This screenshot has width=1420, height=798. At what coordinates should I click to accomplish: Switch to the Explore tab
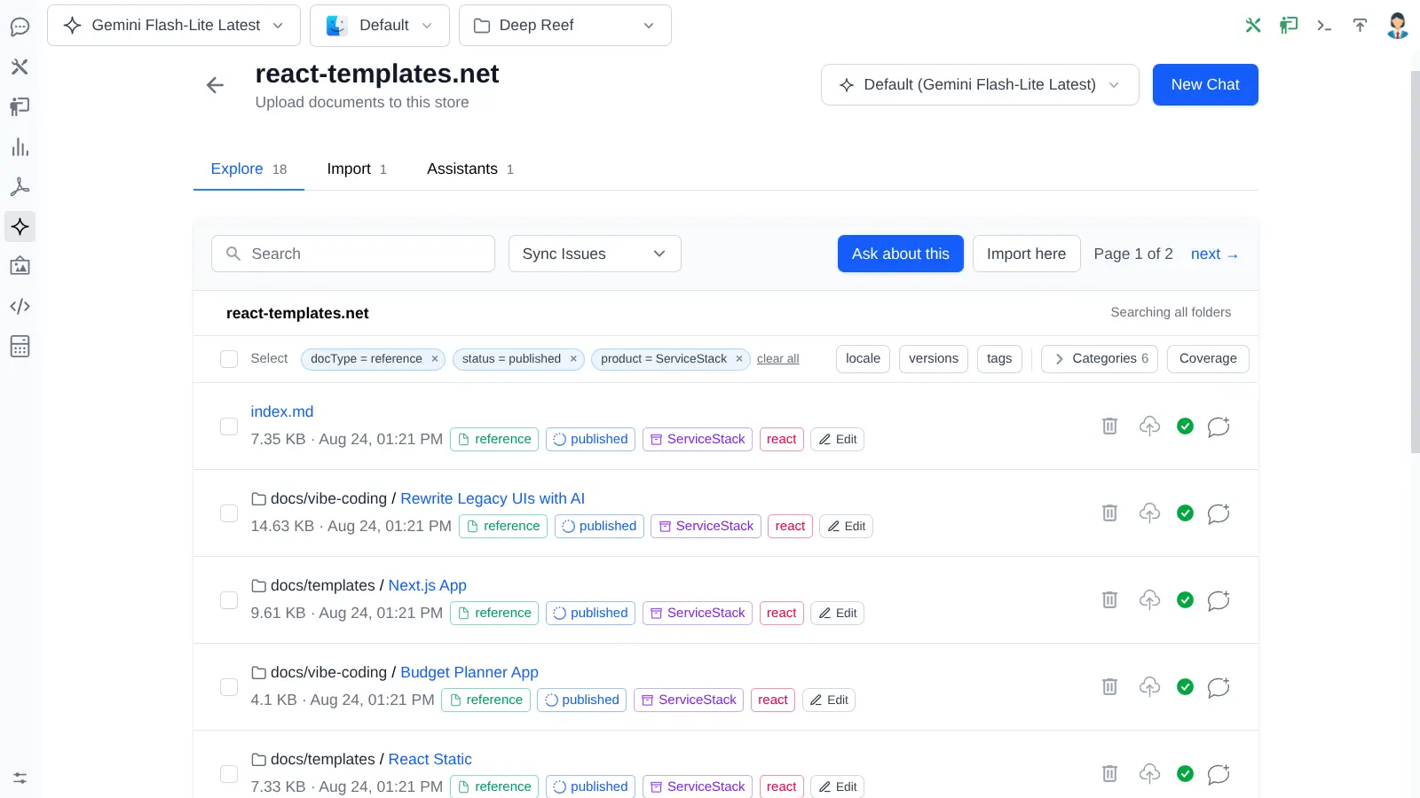(x=248, y=168)
